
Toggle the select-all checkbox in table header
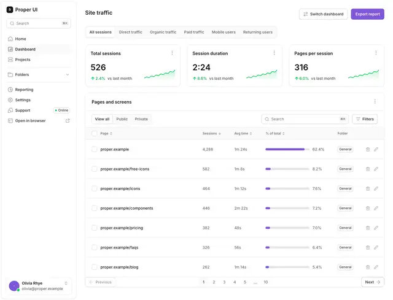click(94, 134)
